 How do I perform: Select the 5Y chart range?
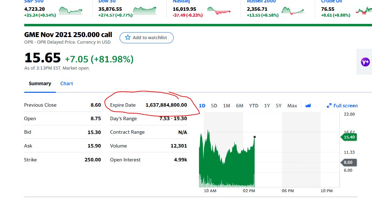[278, 106]
